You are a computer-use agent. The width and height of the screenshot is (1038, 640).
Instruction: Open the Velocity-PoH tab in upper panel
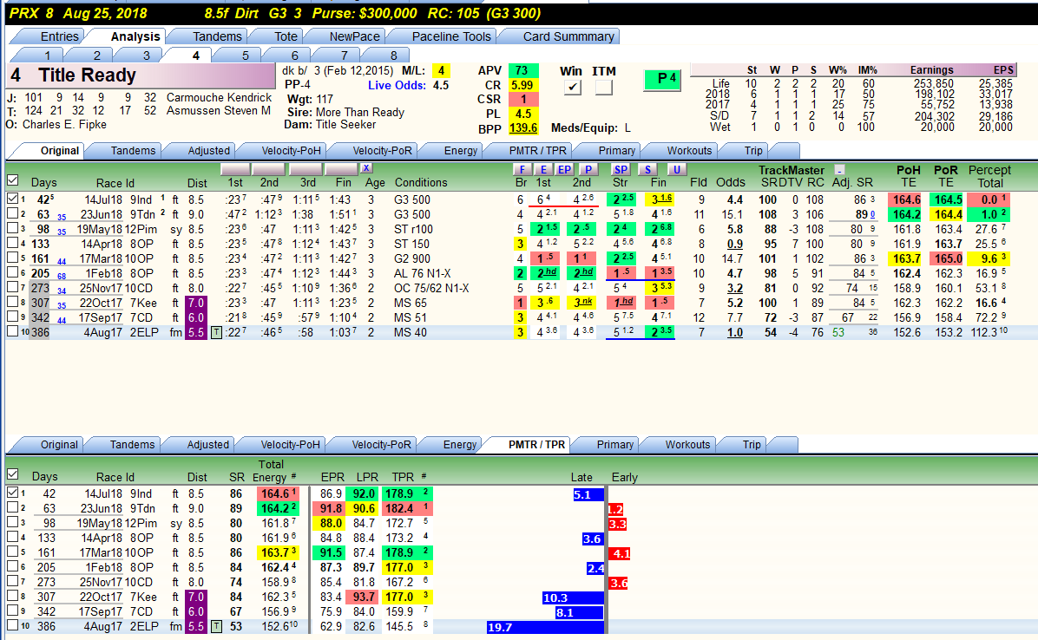pyautogui.click(x=290, y=151)
